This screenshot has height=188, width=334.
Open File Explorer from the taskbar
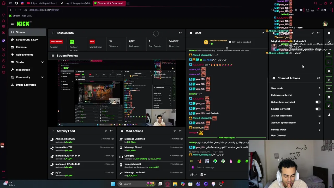175,184
